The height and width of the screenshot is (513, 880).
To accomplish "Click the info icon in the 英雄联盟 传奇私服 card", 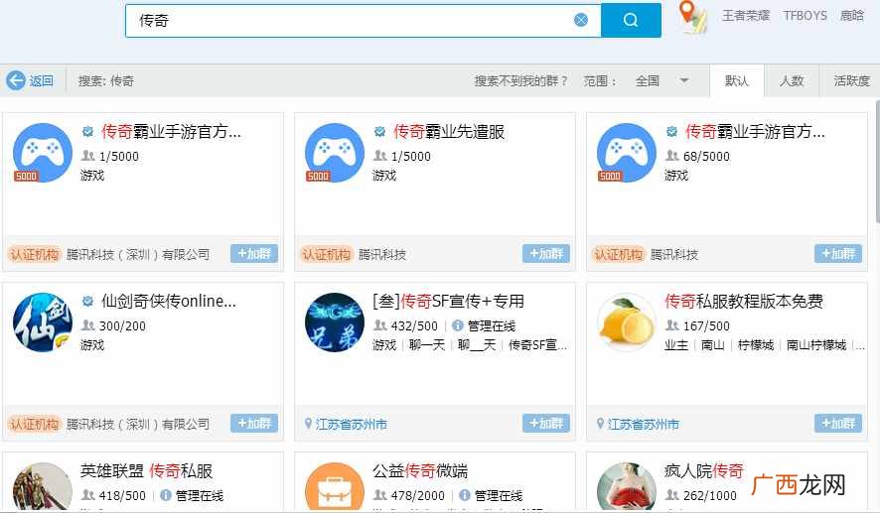I will tap(166, 495).
